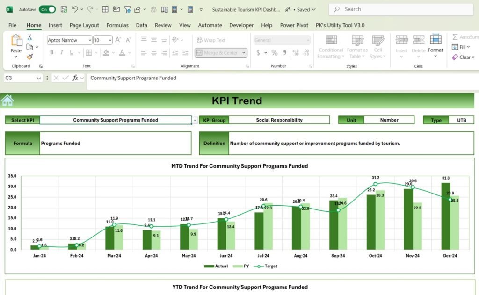
Task: Toggle bold formatting
Action: (52, 51)
